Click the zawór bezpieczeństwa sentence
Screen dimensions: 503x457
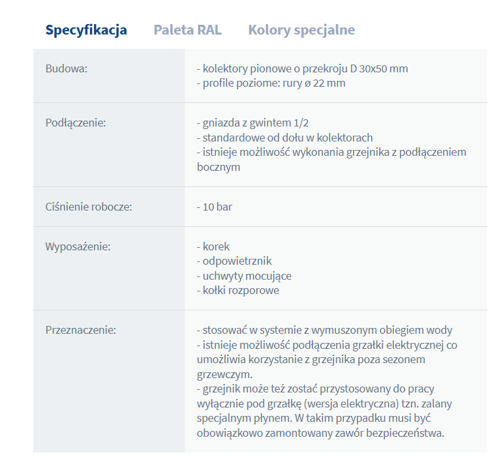[x=320, y=432]
